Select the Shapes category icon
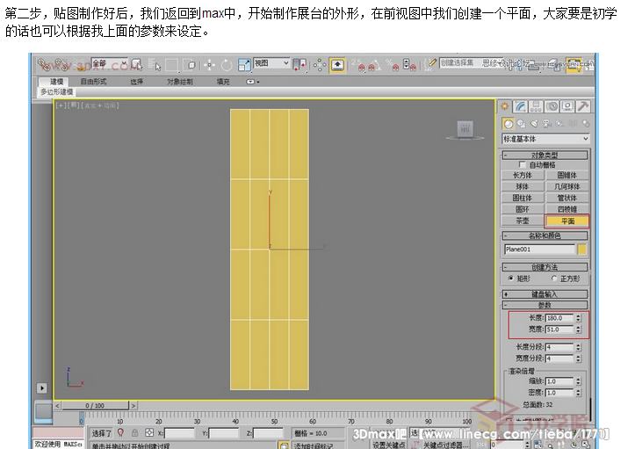 tap(521, 123)
